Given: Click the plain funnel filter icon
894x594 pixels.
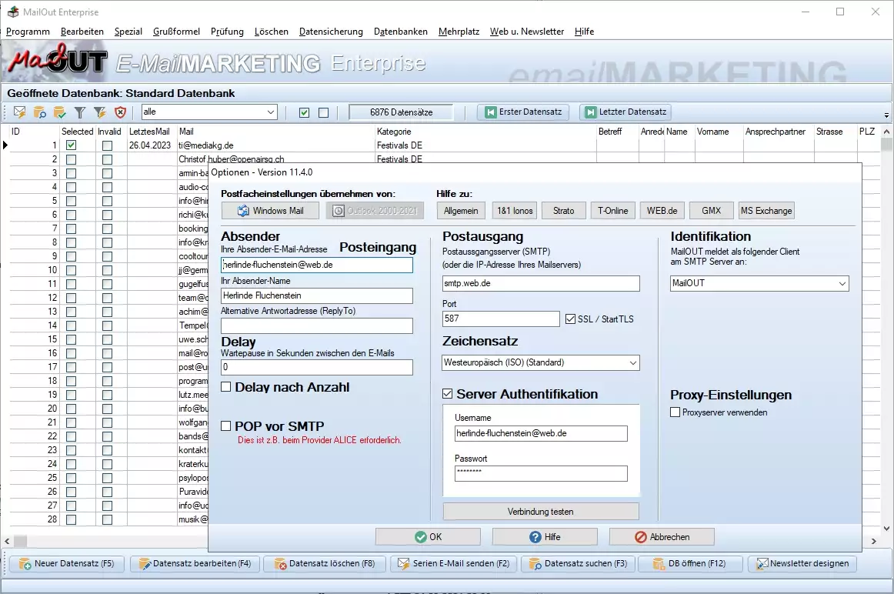Looking at the screenshot, I should 80,112.
